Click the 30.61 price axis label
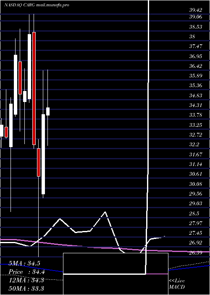The image size is (210, 295). tap(196, 174)
